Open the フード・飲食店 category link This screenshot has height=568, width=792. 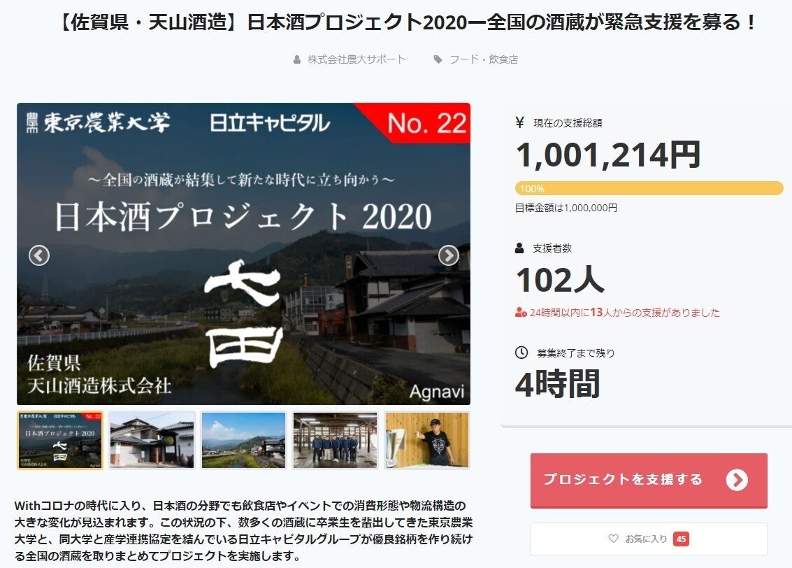[x=482, y=59]
